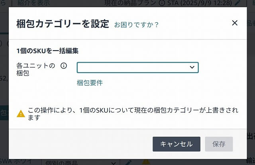
Task: Click the yellow warning triangle icon
Action: 21,114
